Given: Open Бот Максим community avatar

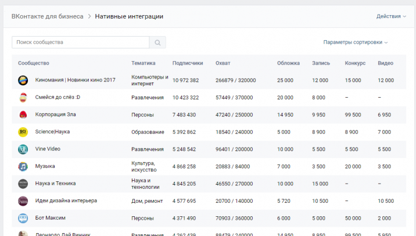Looking at the screenshot, I should click(23, 218).
